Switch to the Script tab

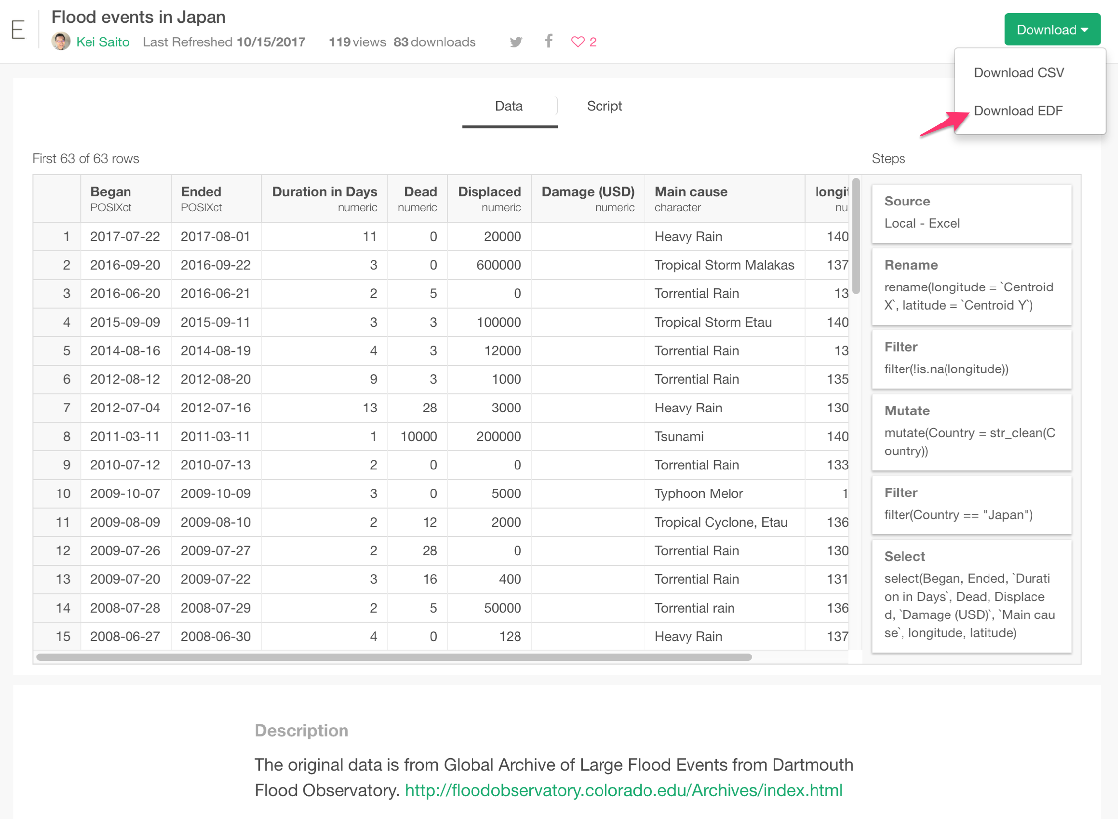[x=604, y=106]
